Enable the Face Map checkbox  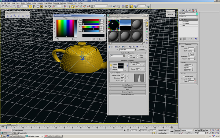point(128,57)
